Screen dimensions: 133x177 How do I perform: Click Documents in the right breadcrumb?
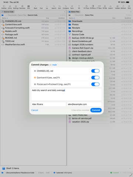79,15
